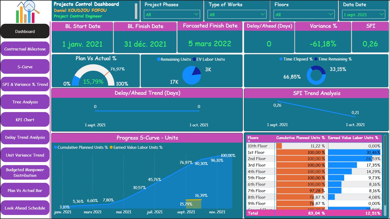Open the Look Ahead Schedule page
The height and width of the screenshot is (219, 390).
[x=25, y=208]
